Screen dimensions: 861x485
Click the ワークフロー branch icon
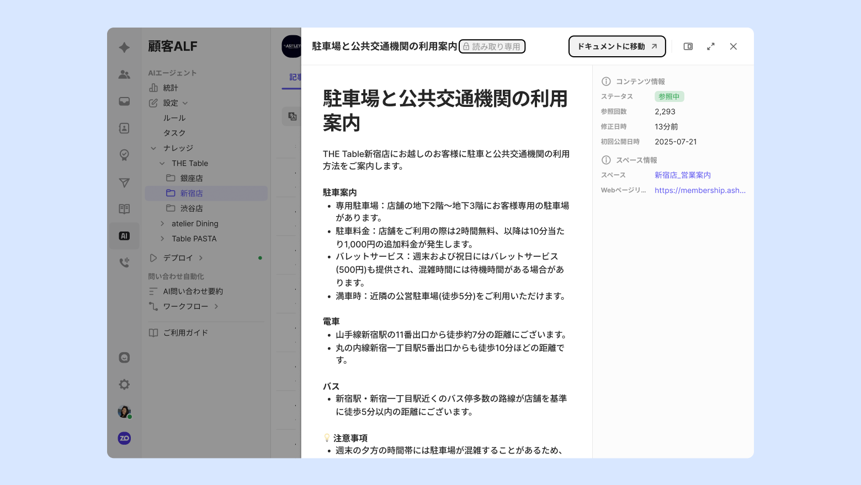coord(153,306)
